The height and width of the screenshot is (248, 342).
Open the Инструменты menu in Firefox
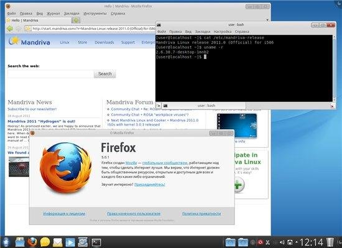click(95, 13)
